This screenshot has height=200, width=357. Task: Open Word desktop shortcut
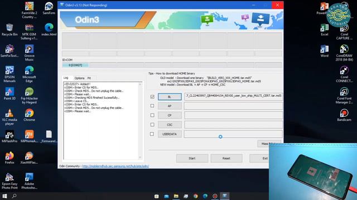click(x=324, y=51)
